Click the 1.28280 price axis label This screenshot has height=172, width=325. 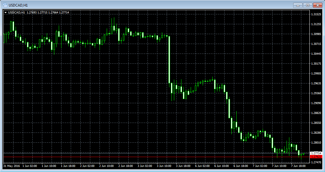click(x=316, y=133)
